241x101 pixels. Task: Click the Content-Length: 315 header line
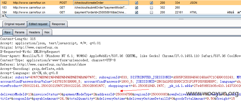click(18, 39)
